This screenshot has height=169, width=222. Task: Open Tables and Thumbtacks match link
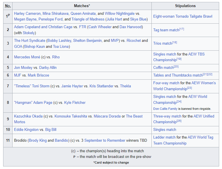click(178, 75)
